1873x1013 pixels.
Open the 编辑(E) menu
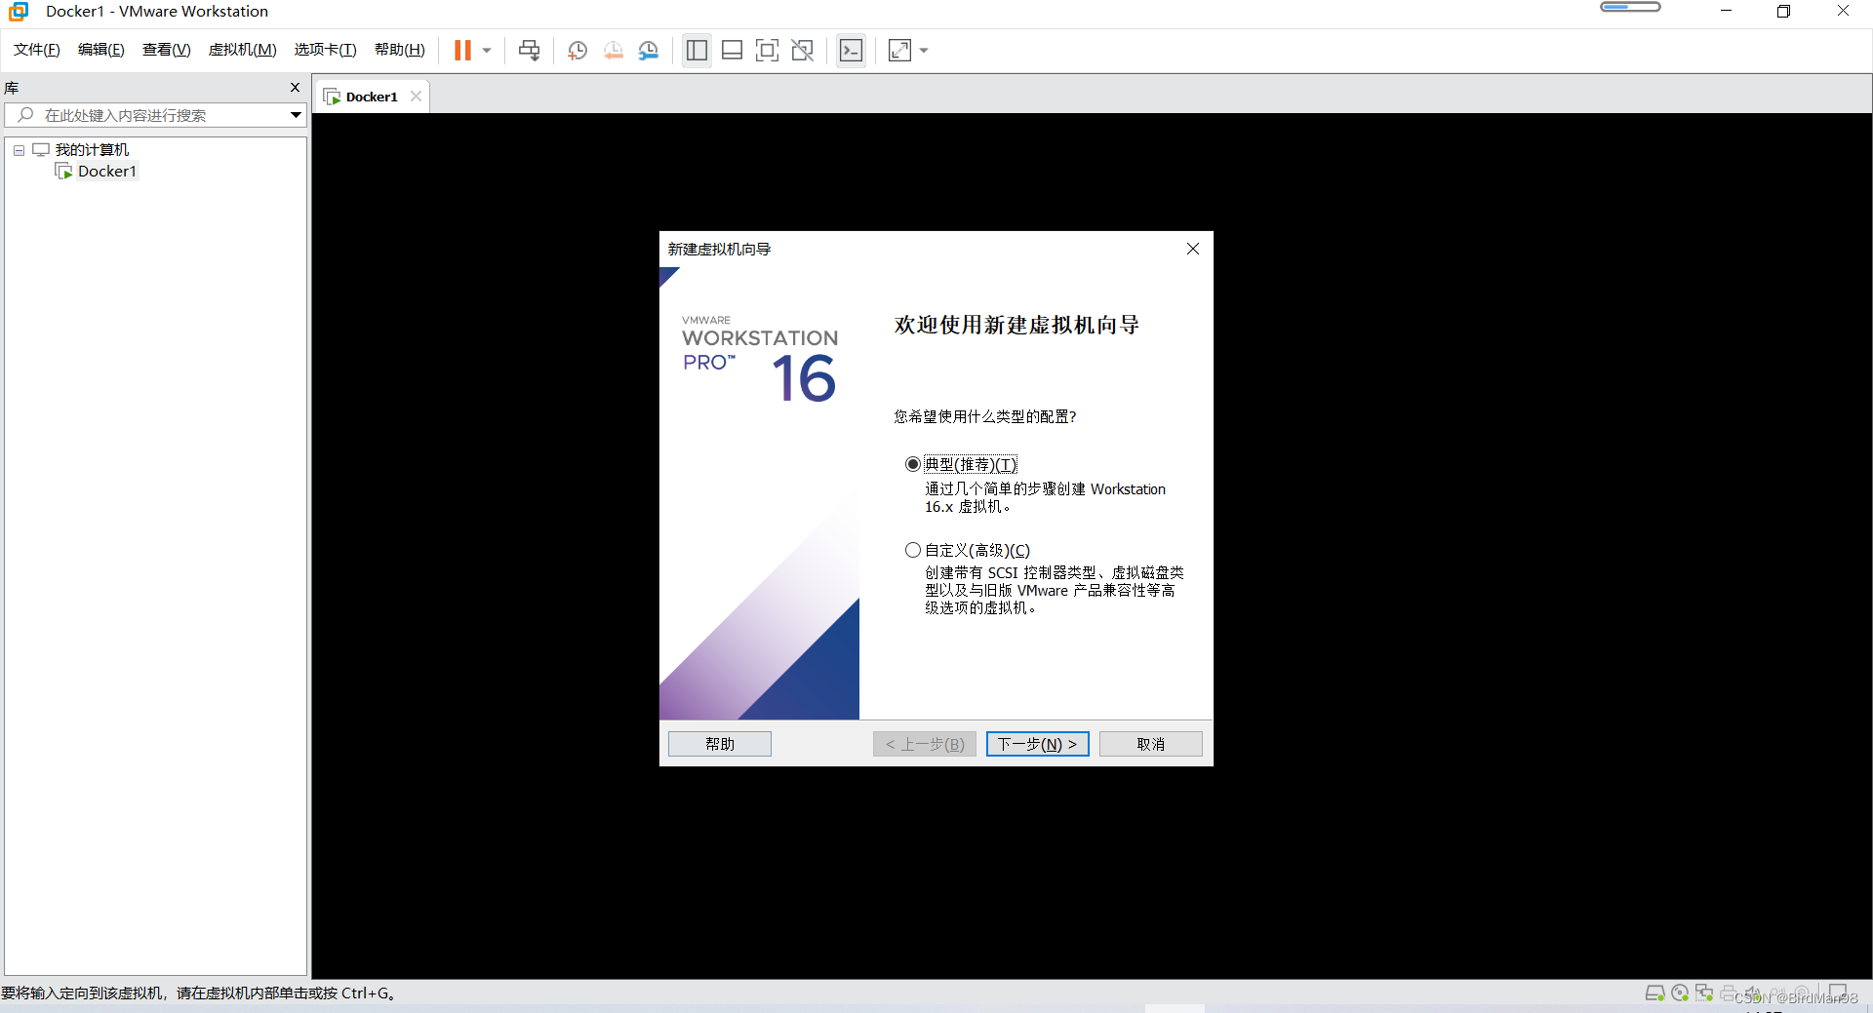point(101,50)
